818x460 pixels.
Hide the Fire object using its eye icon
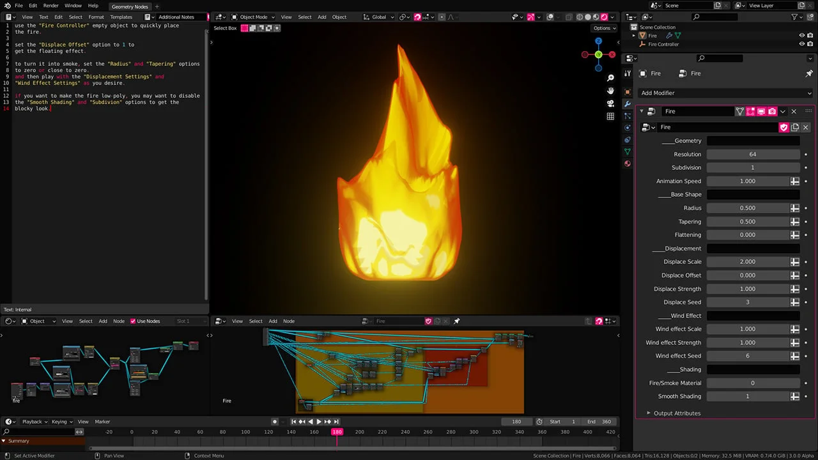[x=802, y=36]
